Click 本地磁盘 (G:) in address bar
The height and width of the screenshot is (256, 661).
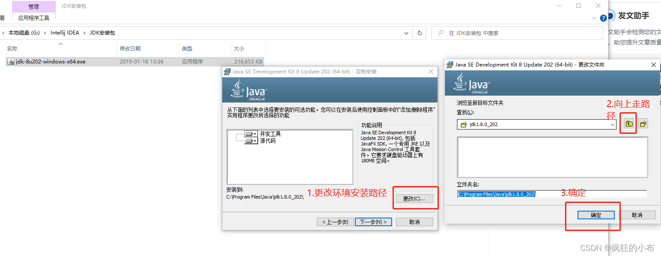click(x=24, y=33)
